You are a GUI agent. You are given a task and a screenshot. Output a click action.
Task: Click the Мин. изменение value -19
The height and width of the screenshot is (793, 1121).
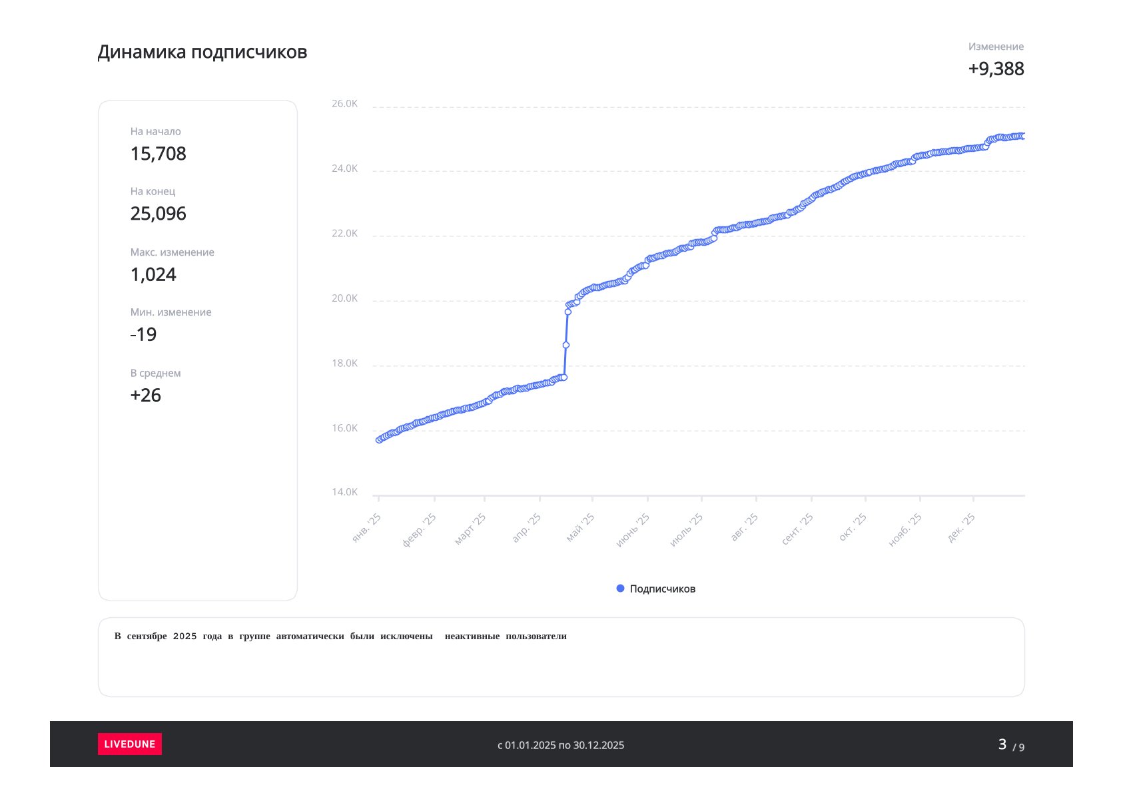[x=143, y=334]
